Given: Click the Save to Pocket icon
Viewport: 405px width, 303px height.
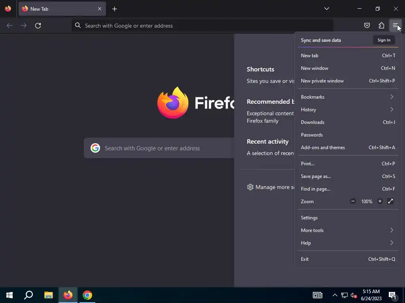Looking at the screenshot, I should click(x=367, y=25).
